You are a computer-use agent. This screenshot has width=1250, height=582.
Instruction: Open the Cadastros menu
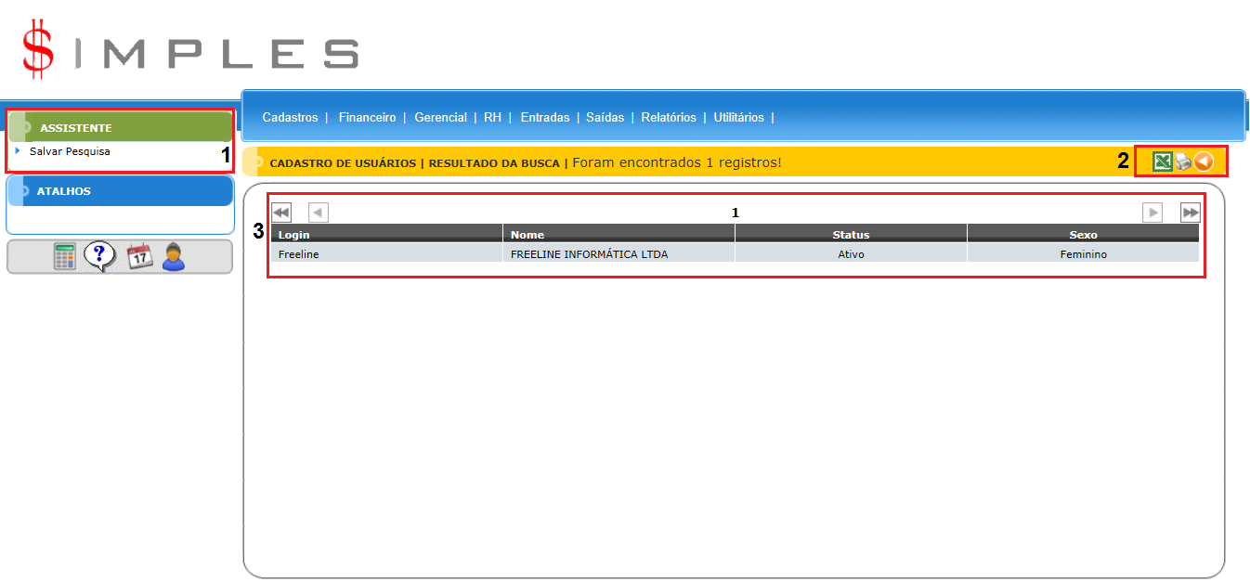click(290, 118)
